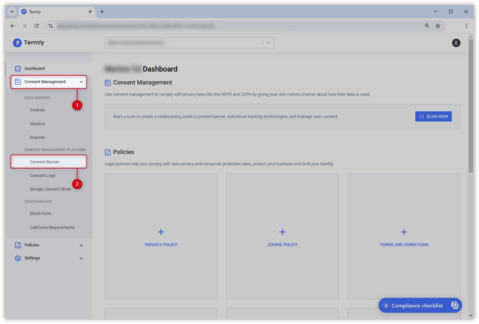Click the Policies section header document icon
This screenshot has width=479, height=324.
(x=107, y=152)
